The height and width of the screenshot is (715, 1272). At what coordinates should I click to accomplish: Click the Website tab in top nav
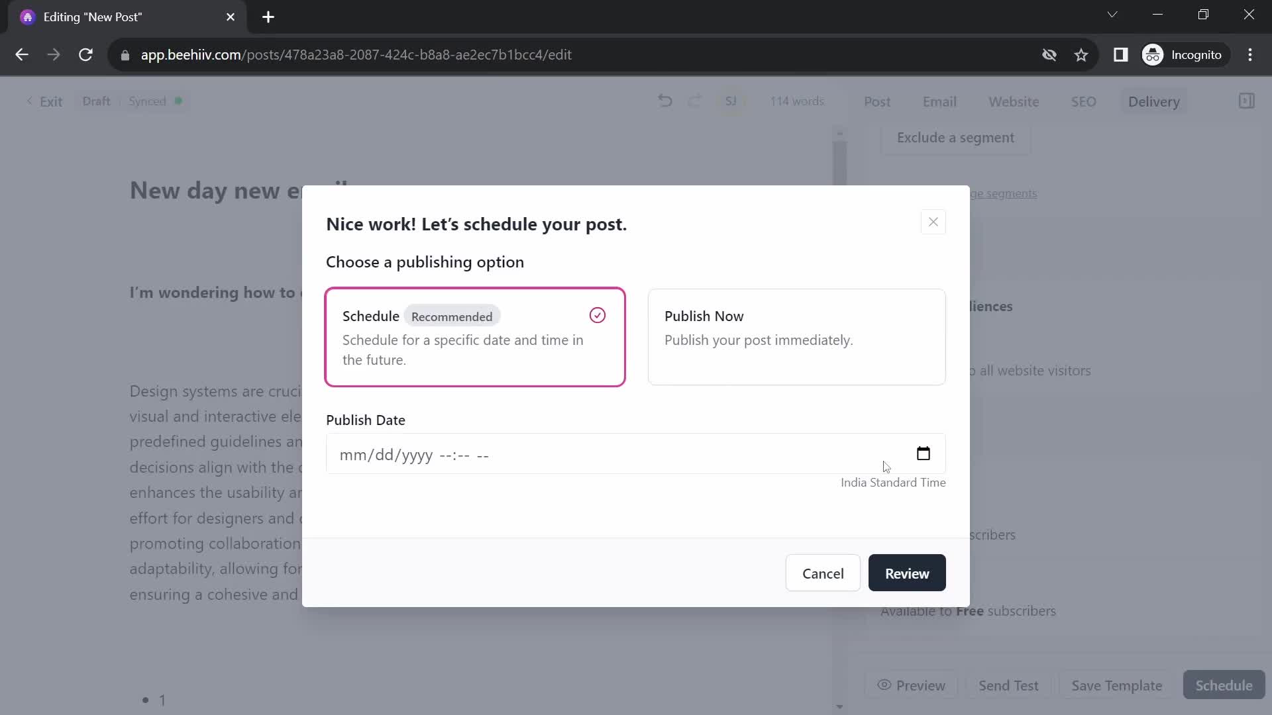tap(1014, 101)
